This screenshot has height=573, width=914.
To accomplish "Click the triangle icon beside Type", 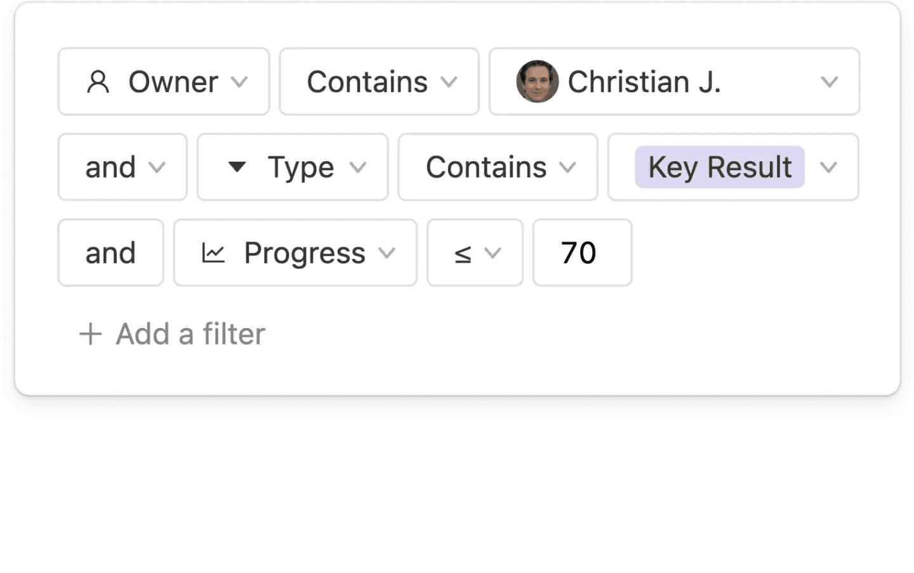I will point(237,167).
